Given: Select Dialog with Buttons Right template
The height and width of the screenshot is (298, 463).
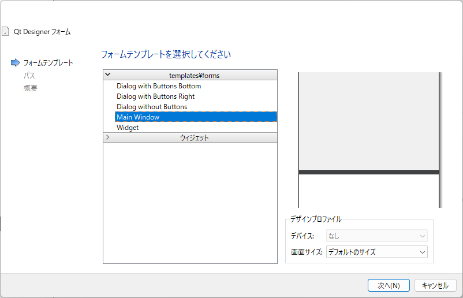Looking at the screenshot, I should point(155,96).
